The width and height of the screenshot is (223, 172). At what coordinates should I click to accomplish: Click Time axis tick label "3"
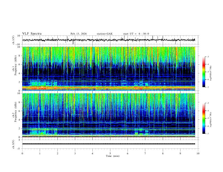pyautogui.click(x=75, y=153)
